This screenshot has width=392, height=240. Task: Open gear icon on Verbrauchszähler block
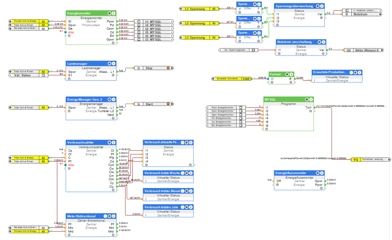pos(109,142)
